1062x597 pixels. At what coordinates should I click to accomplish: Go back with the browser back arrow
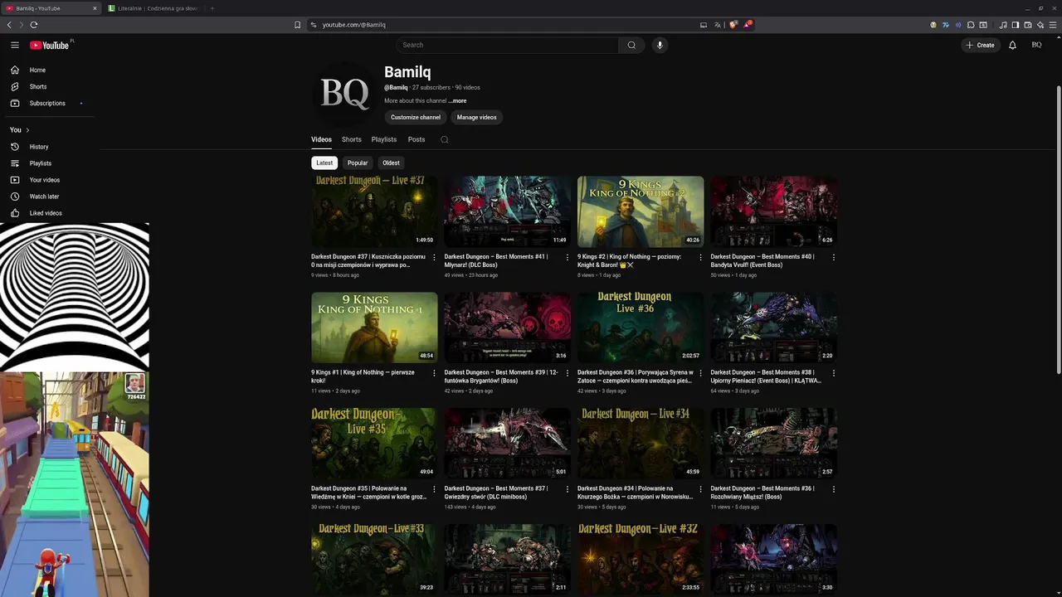click(x=9, y=25)
